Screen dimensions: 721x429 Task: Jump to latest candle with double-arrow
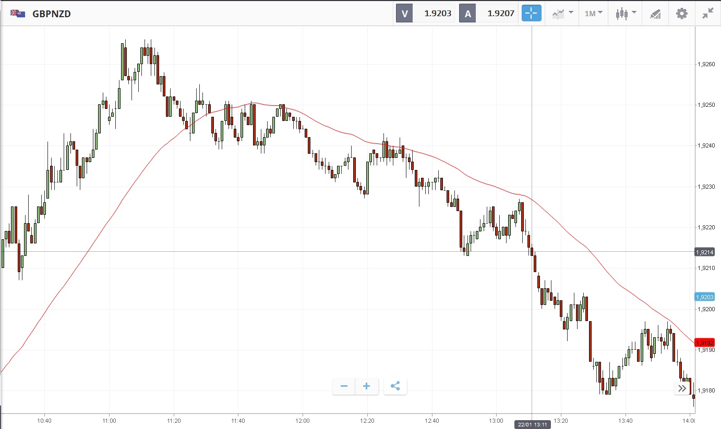(x=682, y=388)
